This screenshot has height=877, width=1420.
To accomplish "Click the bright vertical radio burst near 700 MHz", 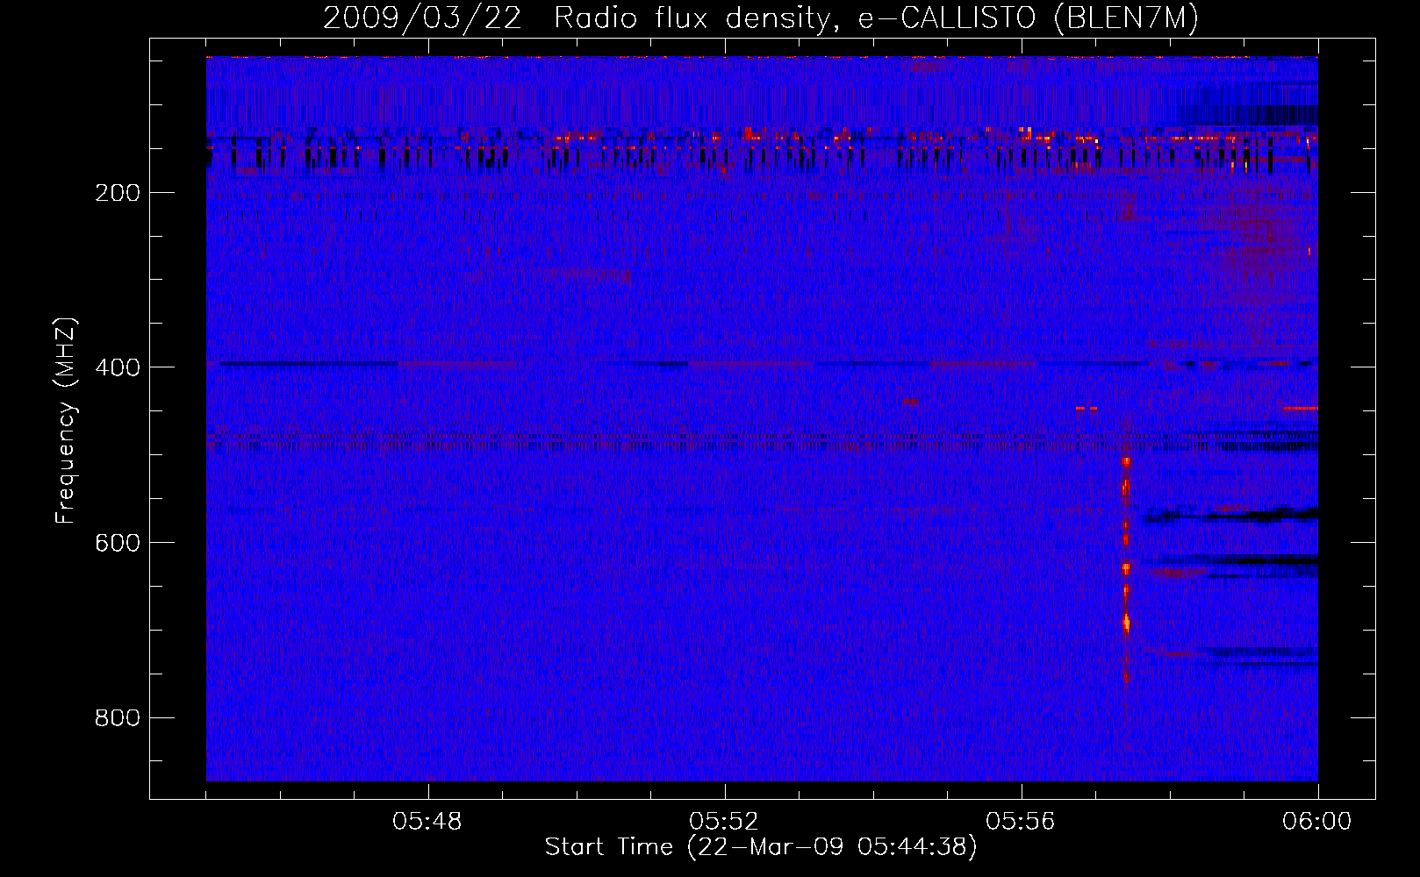I will (x=1126, y=623).
